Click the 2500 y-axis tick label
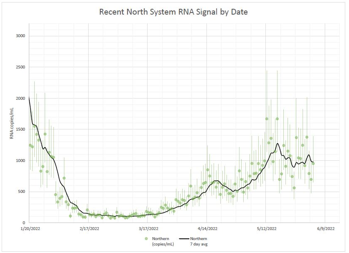 coord(20,67)
